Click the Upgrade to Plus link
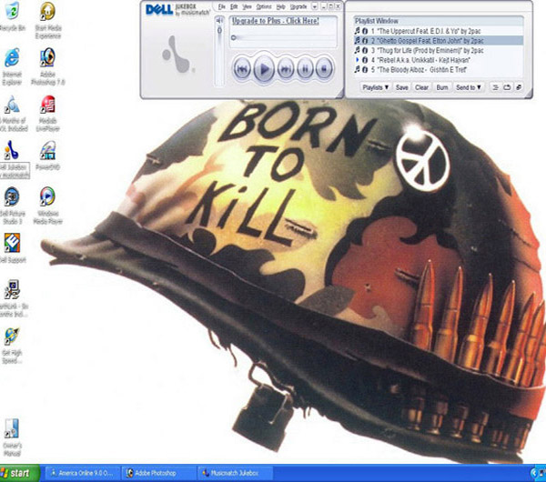This screenshot has height=482, width=546. (275, 21)
